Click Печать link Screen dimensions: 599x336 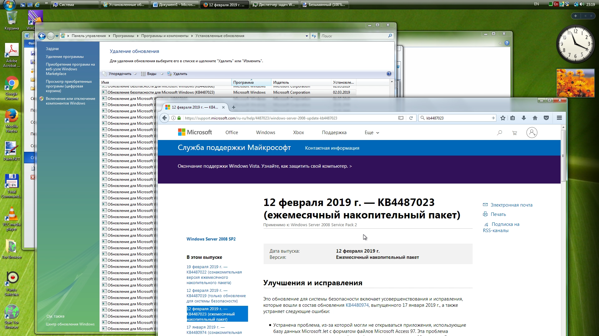coord(494,214)
